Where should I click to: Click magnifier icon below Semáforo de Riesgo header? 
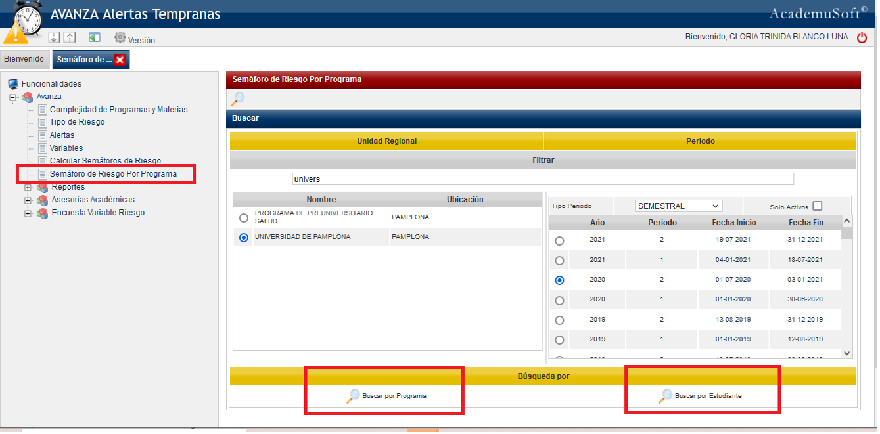click(238, 99)
